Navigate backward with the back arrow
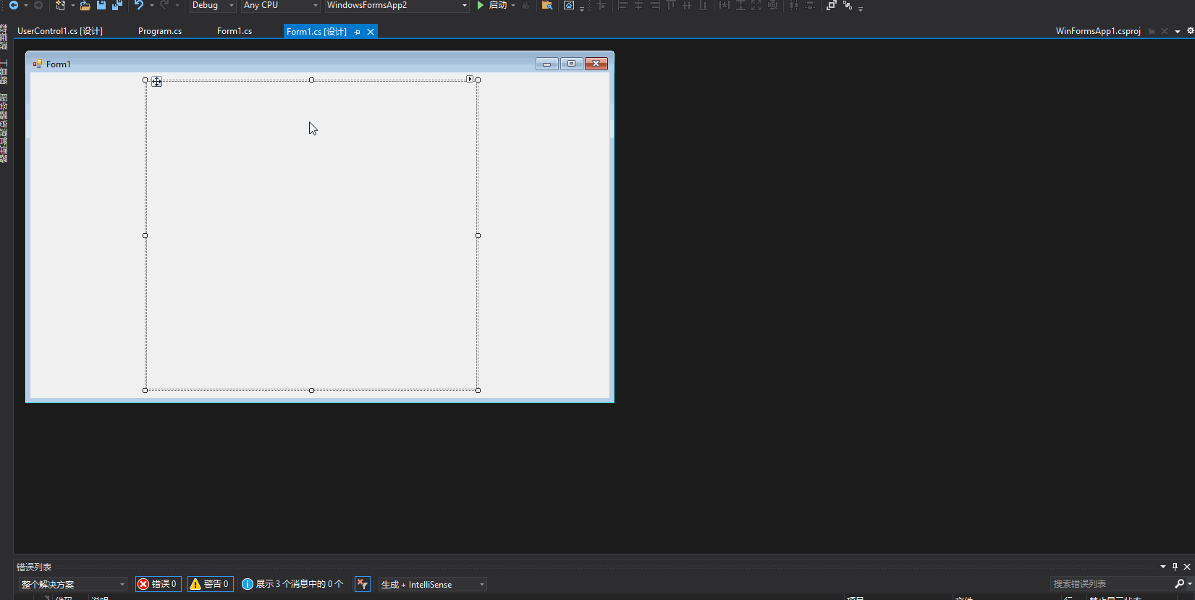The width and height of the screenshot is (1195, 600). point(13,5)
